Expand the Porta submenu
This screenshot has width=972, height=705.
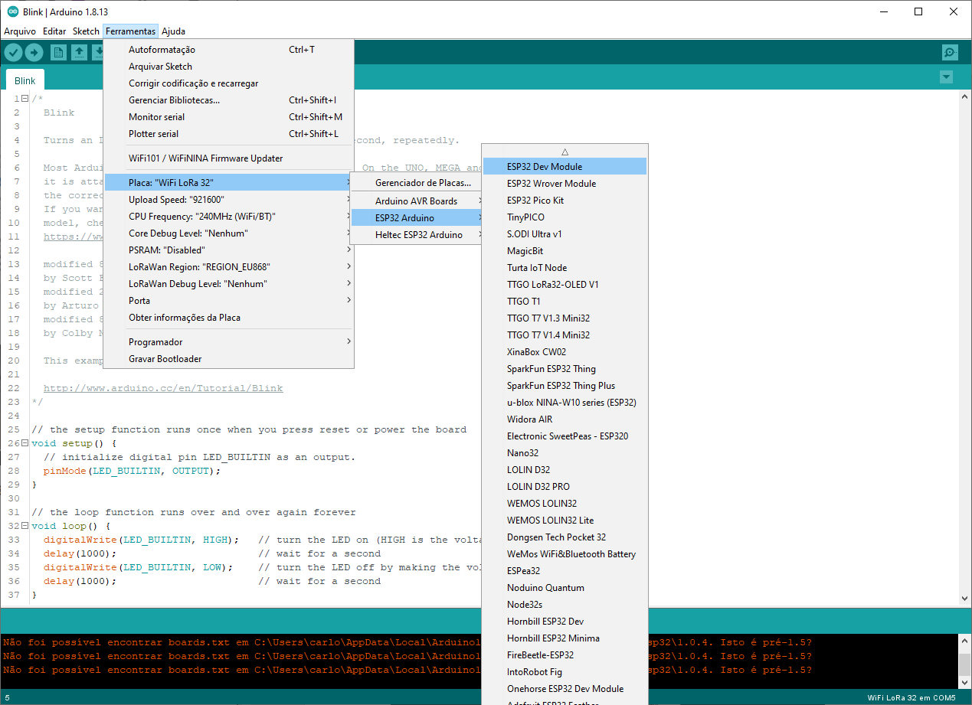[x=228, y=301]
